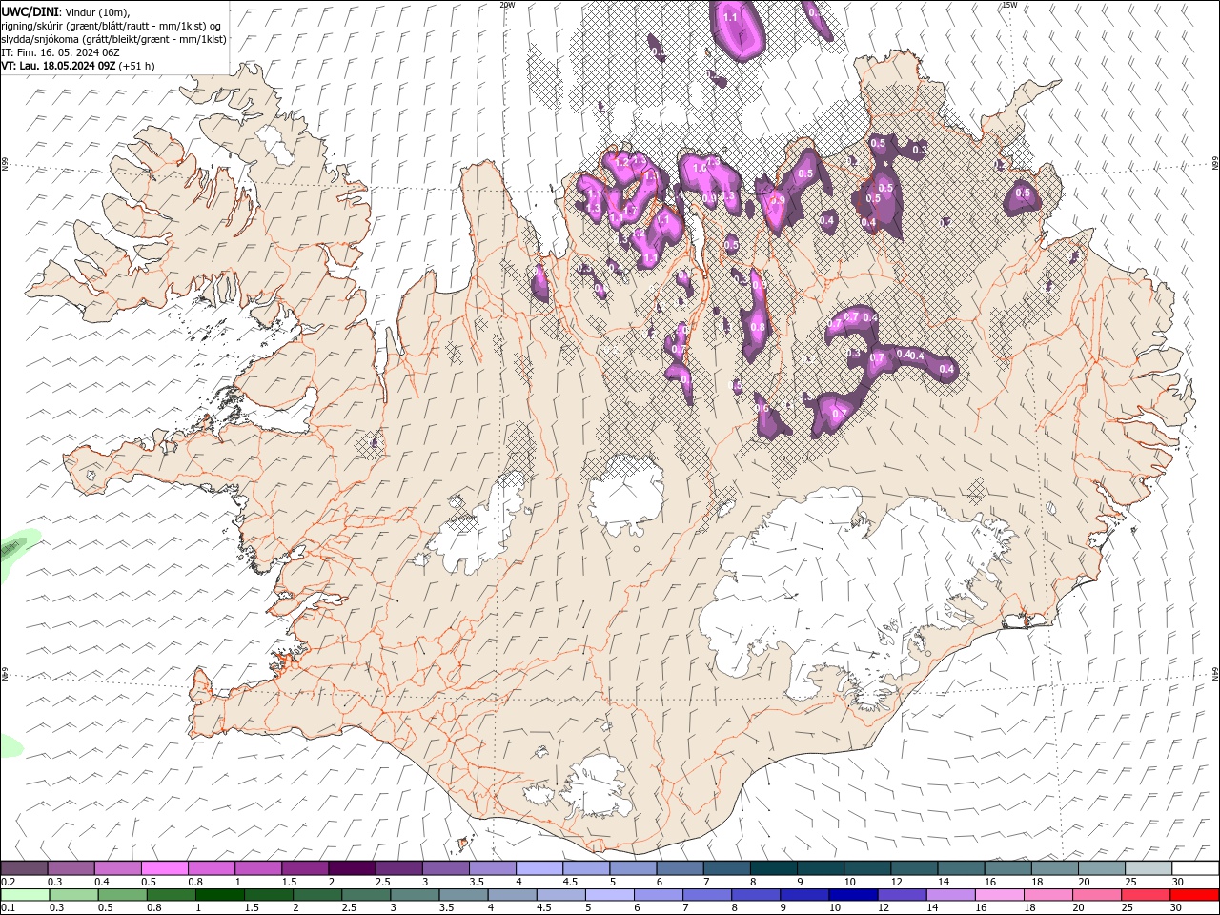Click the '(+51 h)' forecast offset text
This screenshot has height=915, width=1220.
[x=136, y=66]
